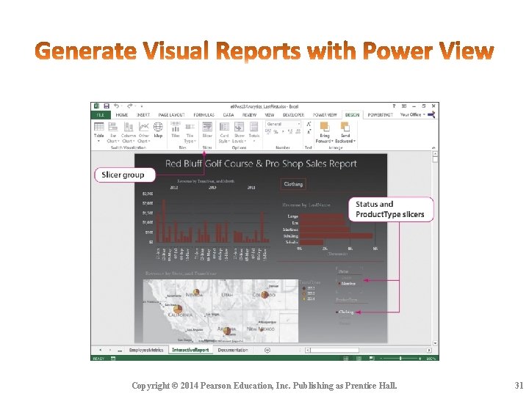The width and height of the screenshot is (529, 396).
Task: Click the zoom in plus button
Action: click(x=420, y=359)
